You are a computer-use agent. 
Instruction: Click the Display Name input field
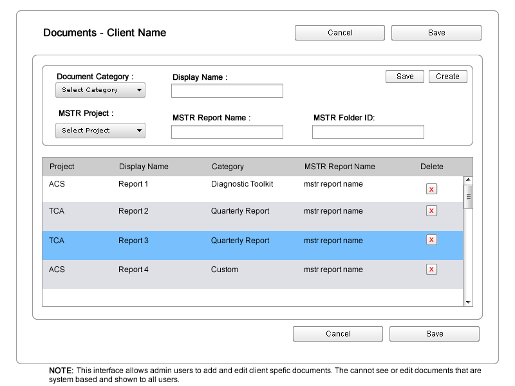tap(227, 91)
